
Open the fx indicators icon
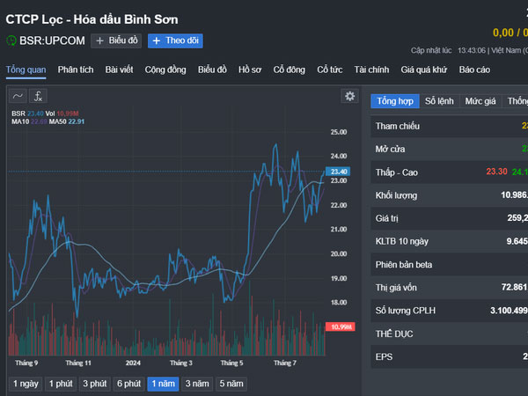(38, 96)
